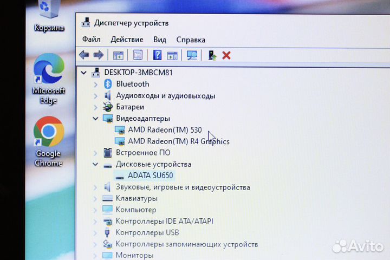Click the Батареи battery icon

pyautogui.click(x=108, y=107)
